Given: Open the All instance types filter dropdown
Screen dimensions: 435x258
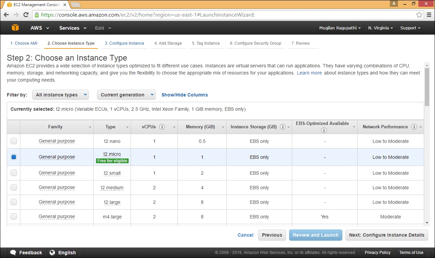Looking at the screenshot, I should 60,95.
